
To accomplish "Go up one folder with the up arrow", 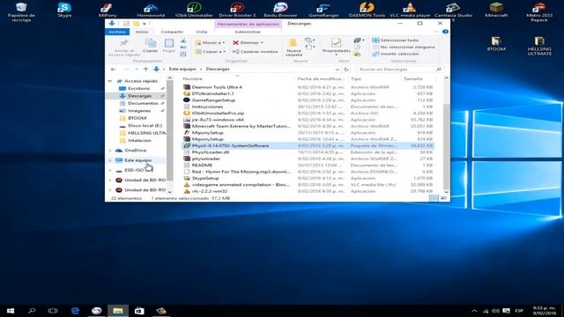I will [145, 70].
